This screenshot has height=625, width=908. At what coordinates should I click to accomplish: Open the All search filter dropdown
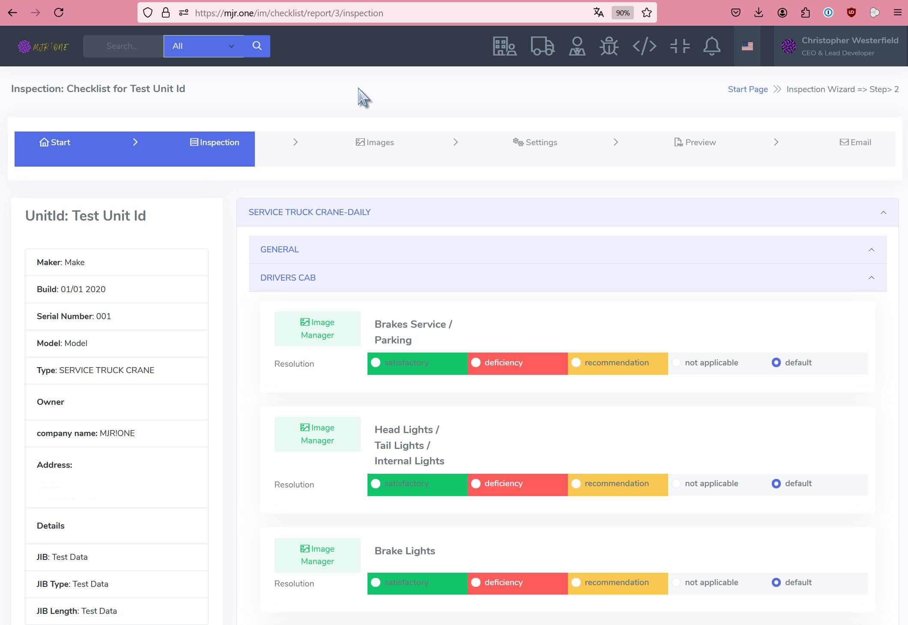pos(203,46)
